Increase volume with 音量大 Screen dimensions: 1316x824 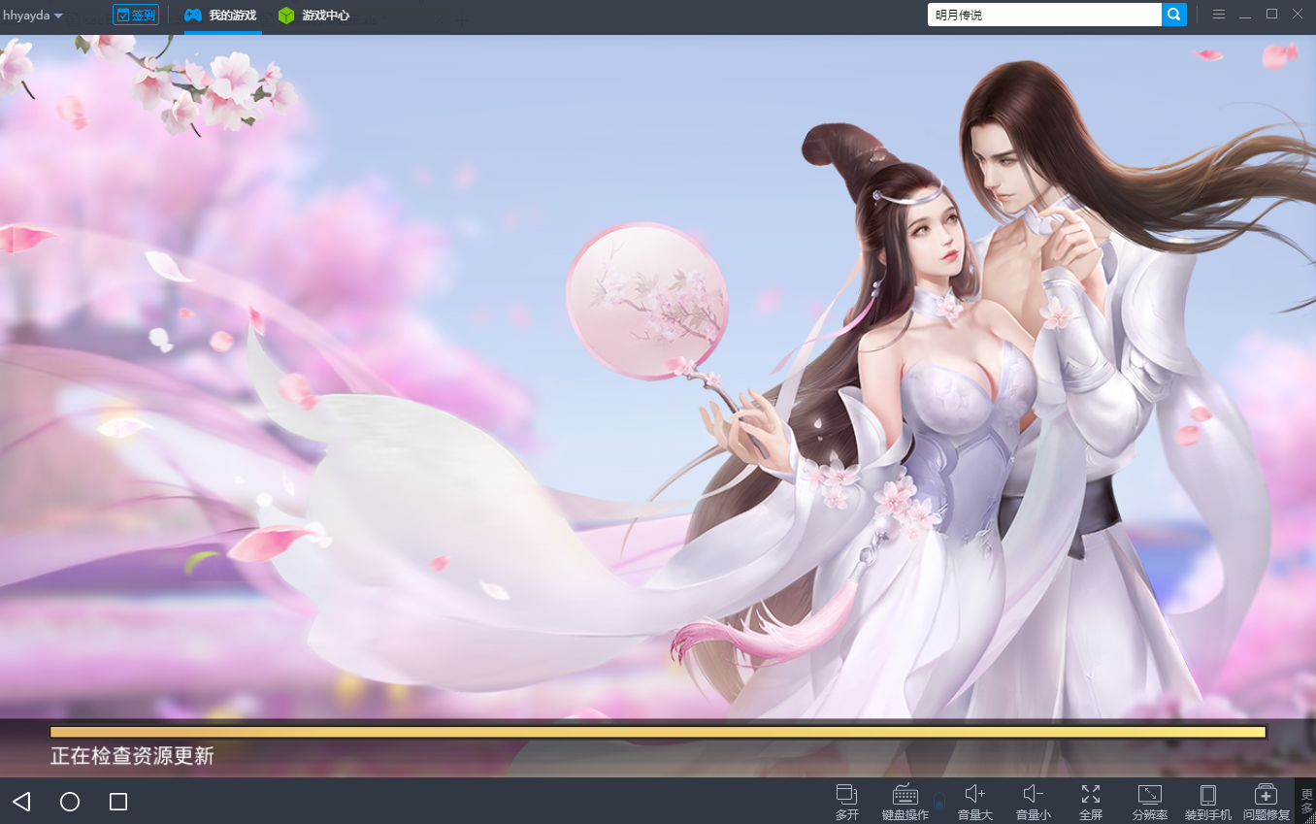tap(975, 803)
